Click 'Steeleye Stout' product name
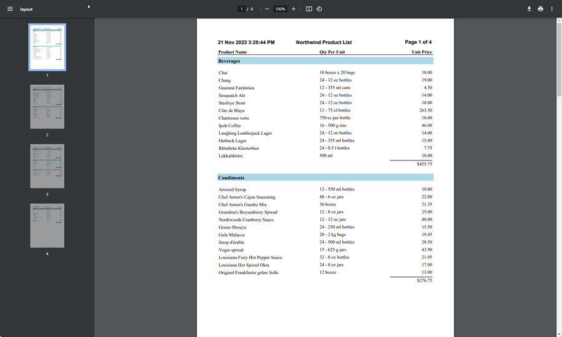The image size is (562, 337). point(232,103)
